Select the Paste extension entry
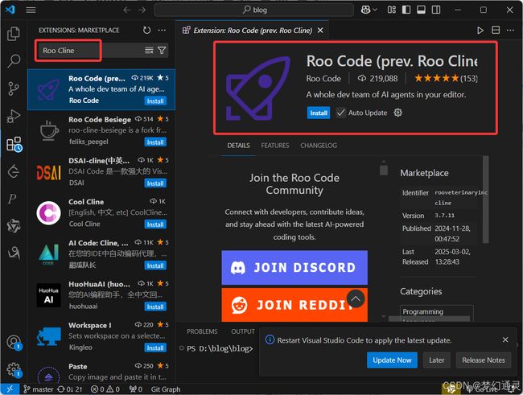This screenshot has height=395, width=523. [101, 371]
